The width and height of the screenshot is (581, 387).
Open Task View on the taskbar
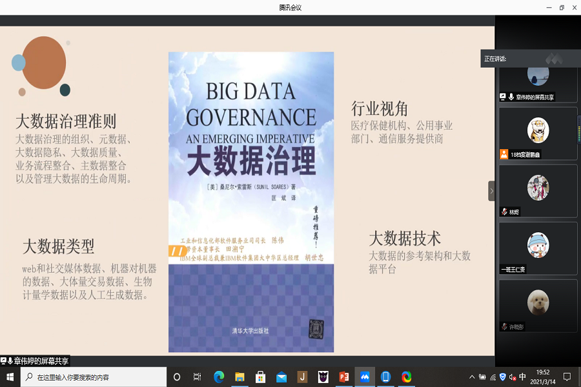(197, 377)
